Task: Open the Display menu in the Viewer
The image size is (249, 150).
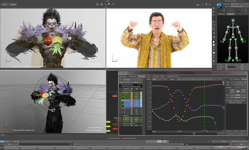Action: [13, 5]
